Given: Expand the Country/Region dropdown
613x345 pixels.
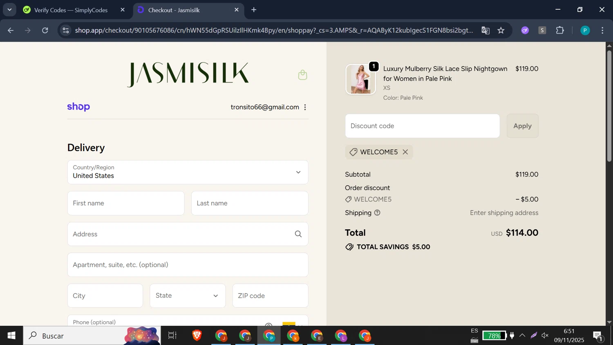Looking at the screenshot, I should [188, 172].
